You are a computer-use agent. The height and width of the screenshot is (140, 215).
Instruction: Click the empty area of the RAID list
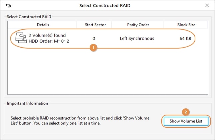pos(107,73)
